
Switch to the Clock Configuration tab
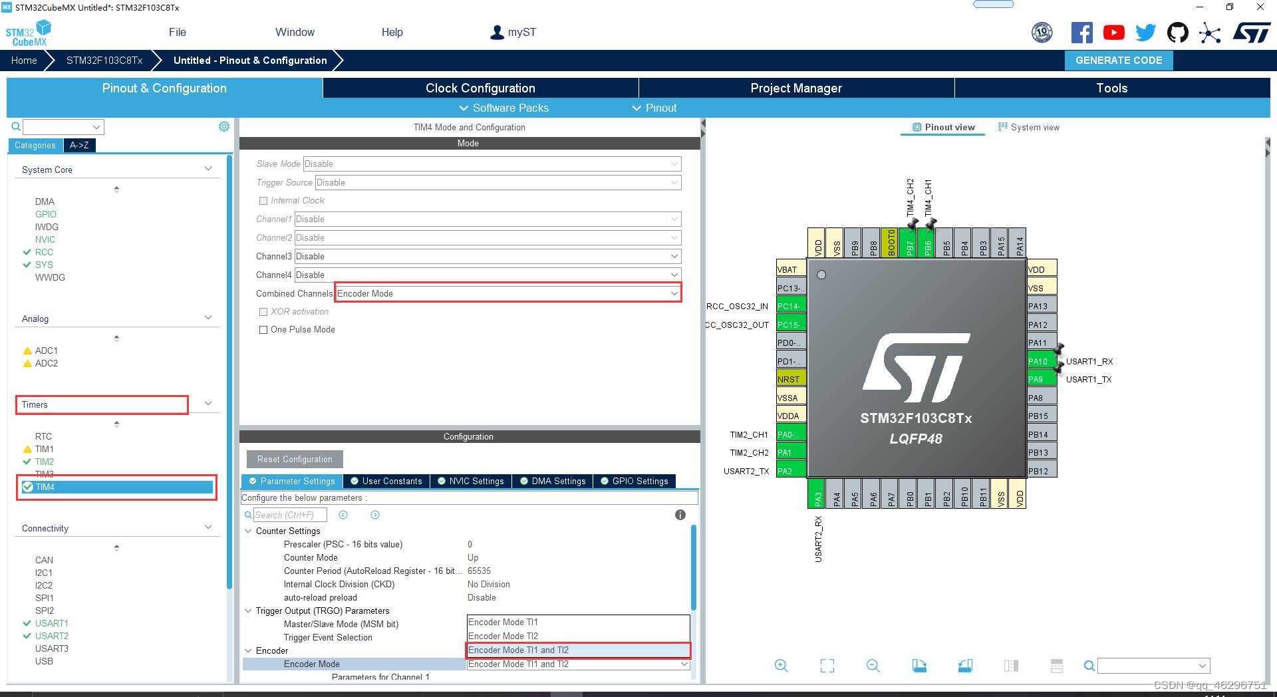click(x=480, y=87)
